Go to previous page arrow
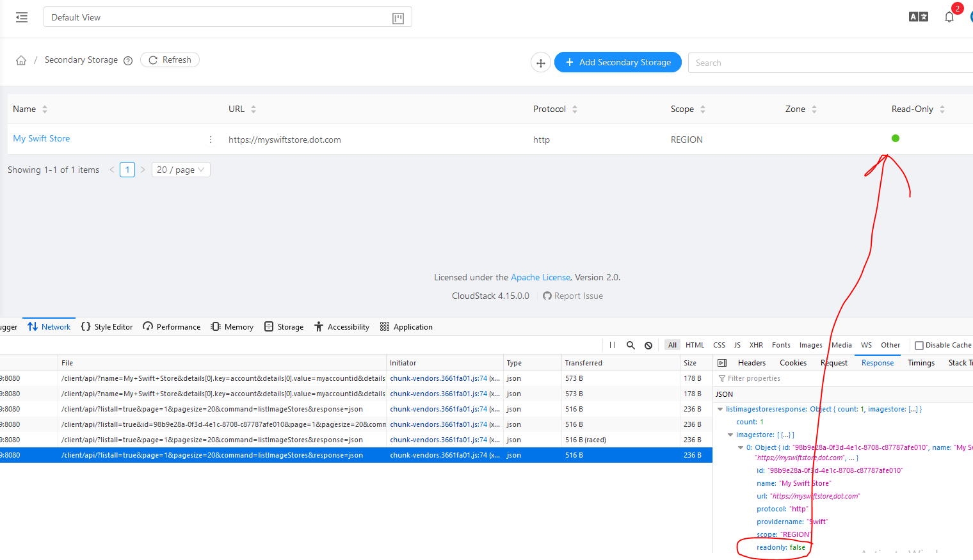The height and width of the screenshot is (560, 973). point(112,170)
